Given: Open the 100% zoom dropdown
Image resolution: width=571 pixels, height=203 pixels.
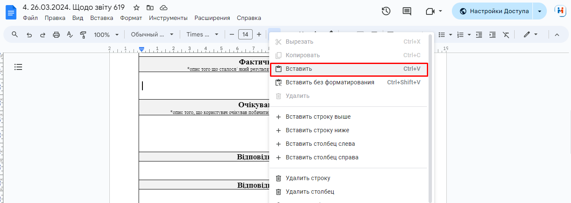Looking at the screenshot, I should click(105, 35).
